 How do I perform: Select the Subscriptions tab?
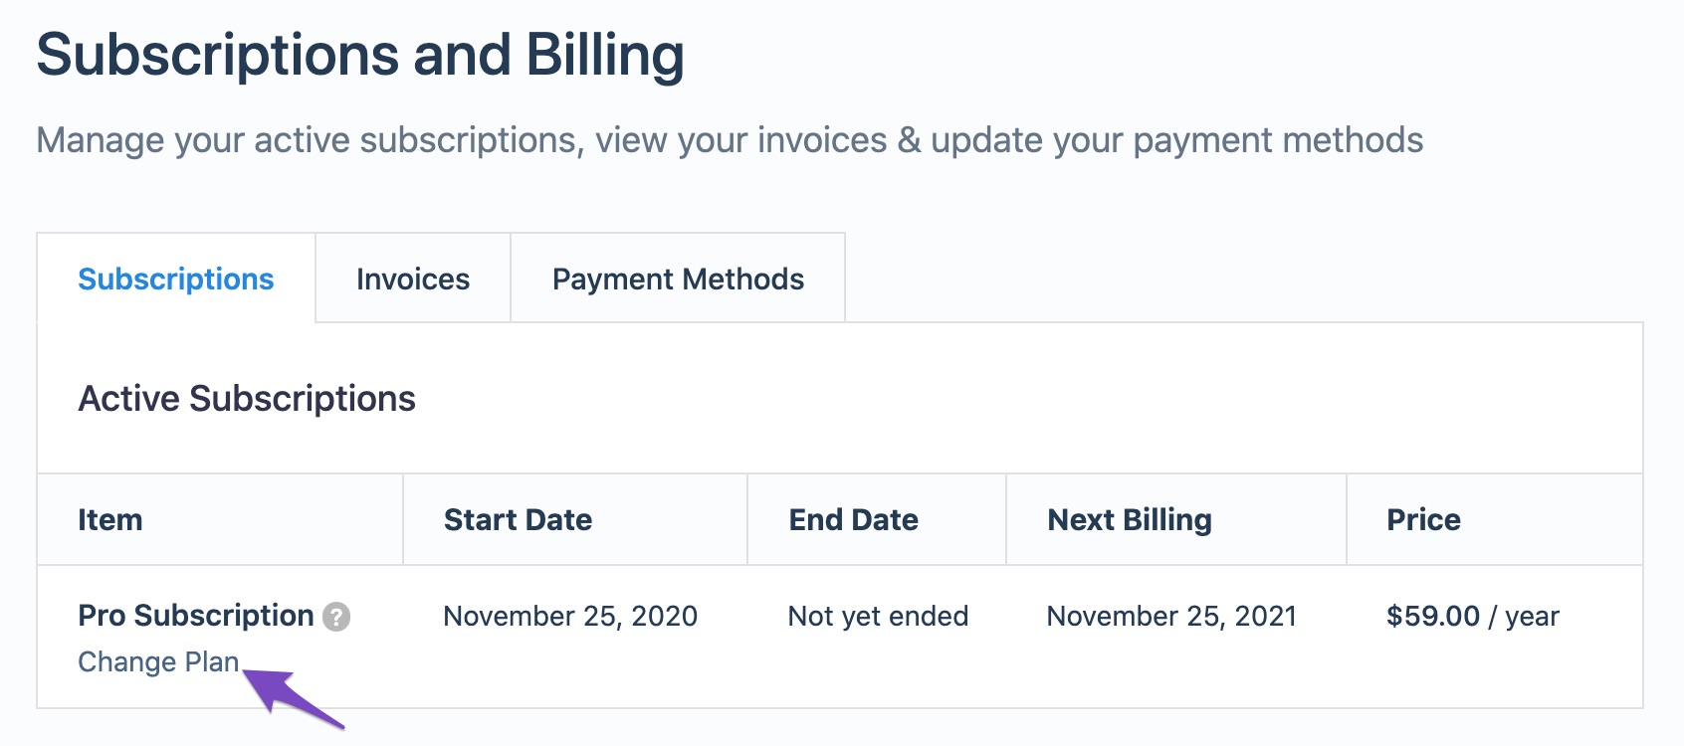click(x=176, y=280)
